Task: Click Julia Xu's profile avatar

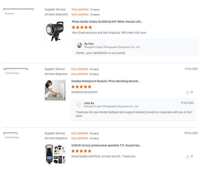Action: click(x=79, y=105)
